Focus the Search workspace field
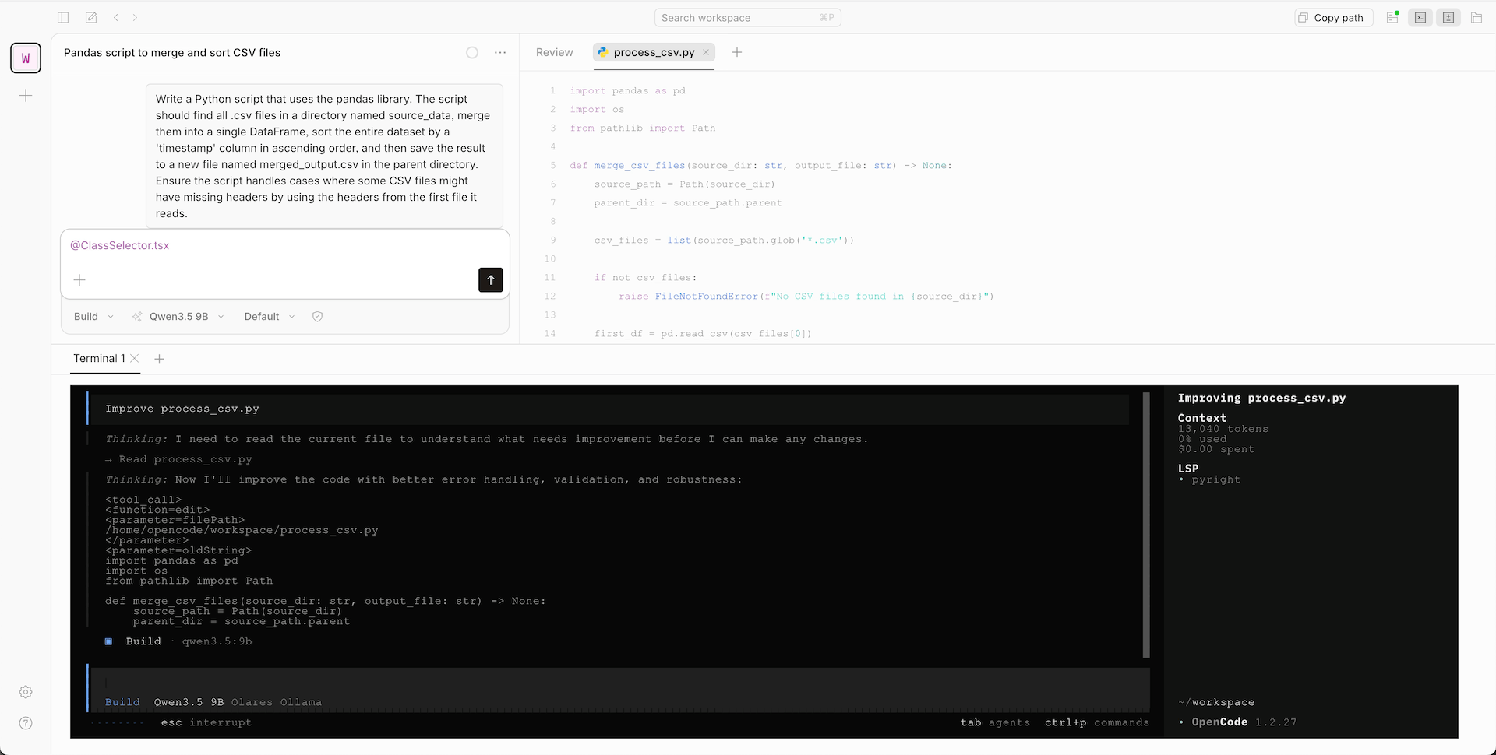This screenshot has width=1496, height=755. coord(746,17)
